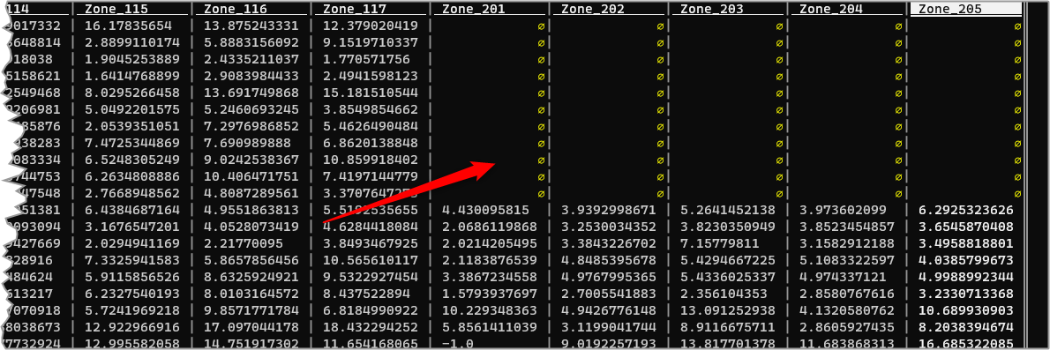
Task: Click cell 10.406471751
Action: tap(251, 176)
